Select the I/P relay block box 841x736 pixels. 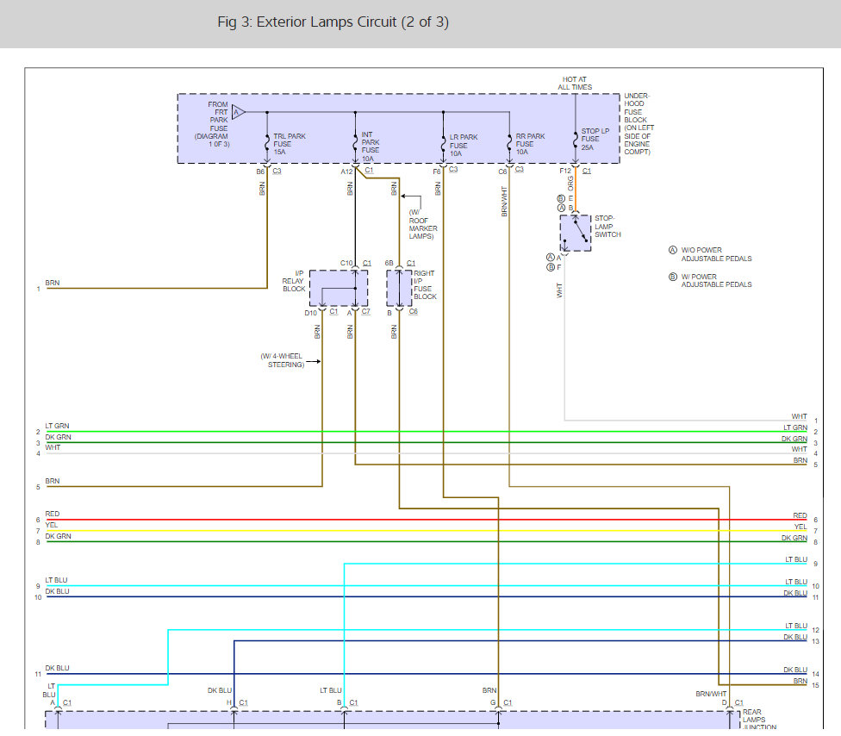point(339,288)
